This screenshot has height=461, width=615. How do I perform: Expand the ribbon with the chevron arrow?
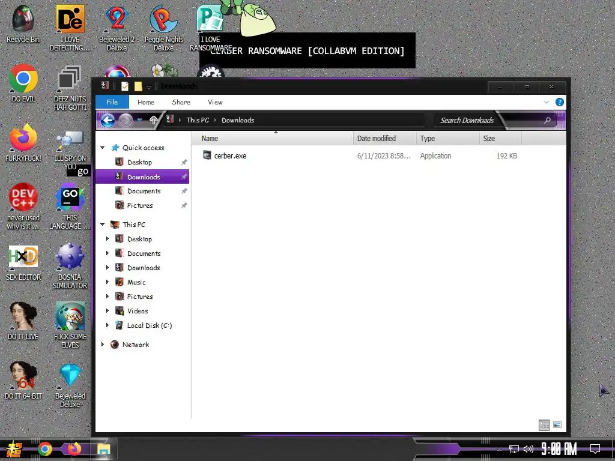547,102
